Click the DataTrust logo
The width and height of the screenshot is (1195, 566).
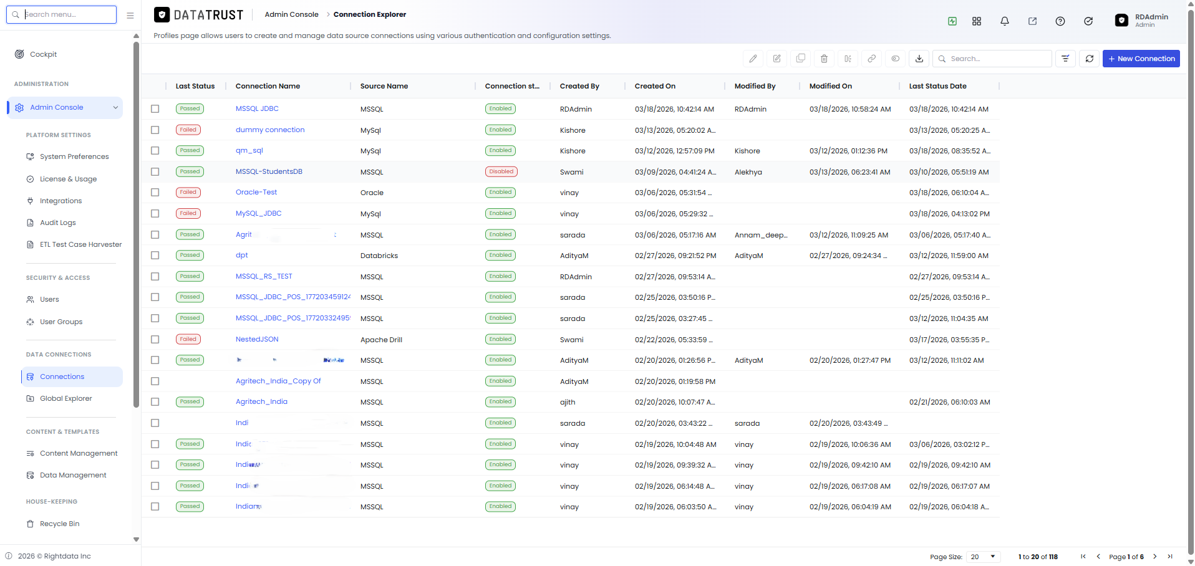tap(199, 14)
